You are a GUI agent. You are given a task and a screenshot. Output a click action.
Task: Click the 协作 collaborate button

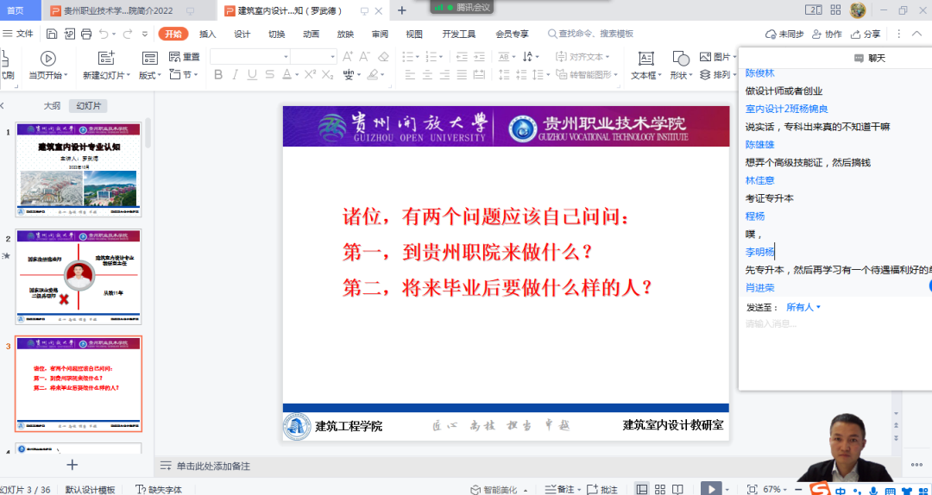coord(827,34)
